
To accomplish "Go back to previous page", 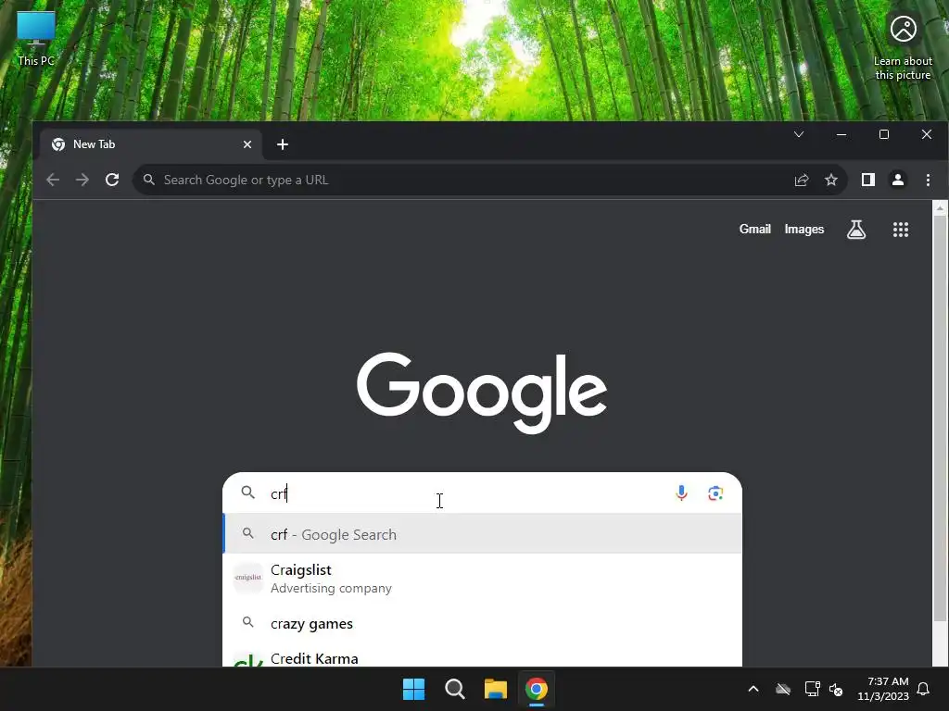I will [53, 180].
